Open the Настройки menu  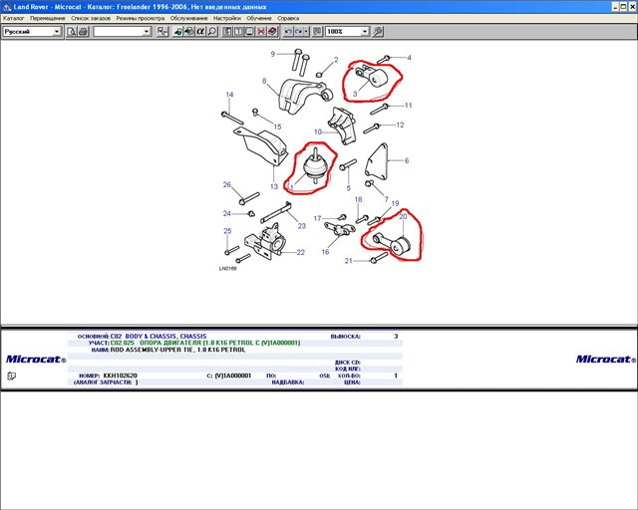227,18
